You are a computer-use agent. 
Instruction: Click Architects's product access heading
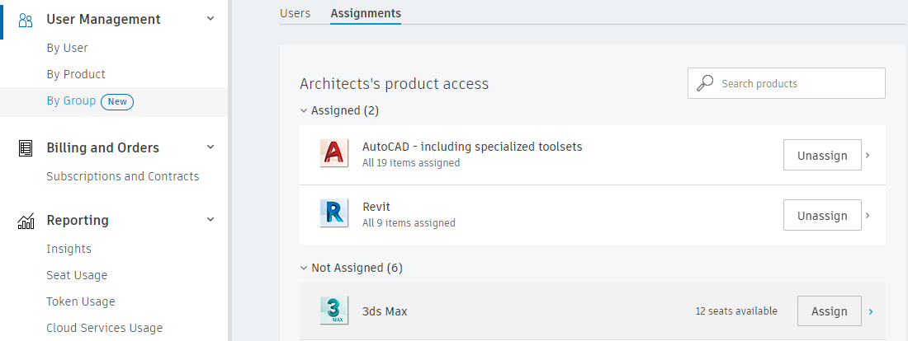coord(395,84)
